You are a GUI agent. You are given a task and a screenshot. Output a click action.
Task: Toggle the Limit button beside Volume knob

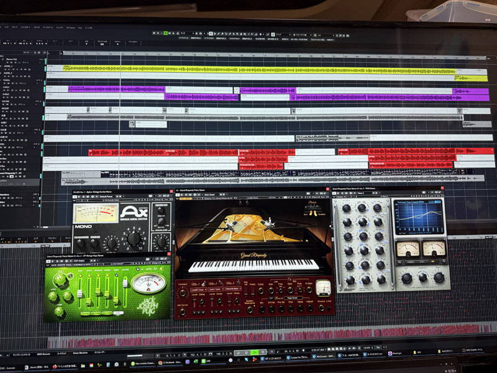329,308
